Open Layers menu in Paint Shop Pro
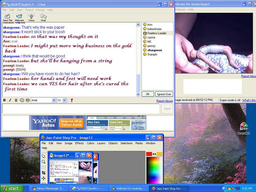 tap(101, 143)
